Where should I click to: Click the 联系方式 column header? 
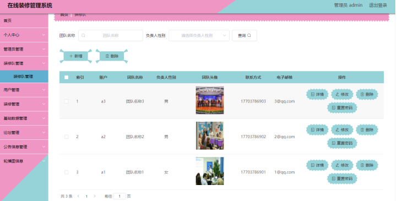click(253, 78)
